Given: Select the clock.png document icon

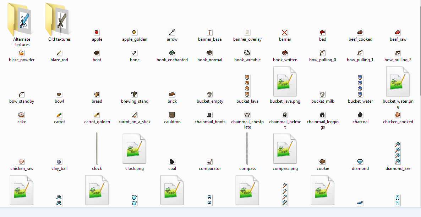Looking at the screenshot, I should (134, 148).
